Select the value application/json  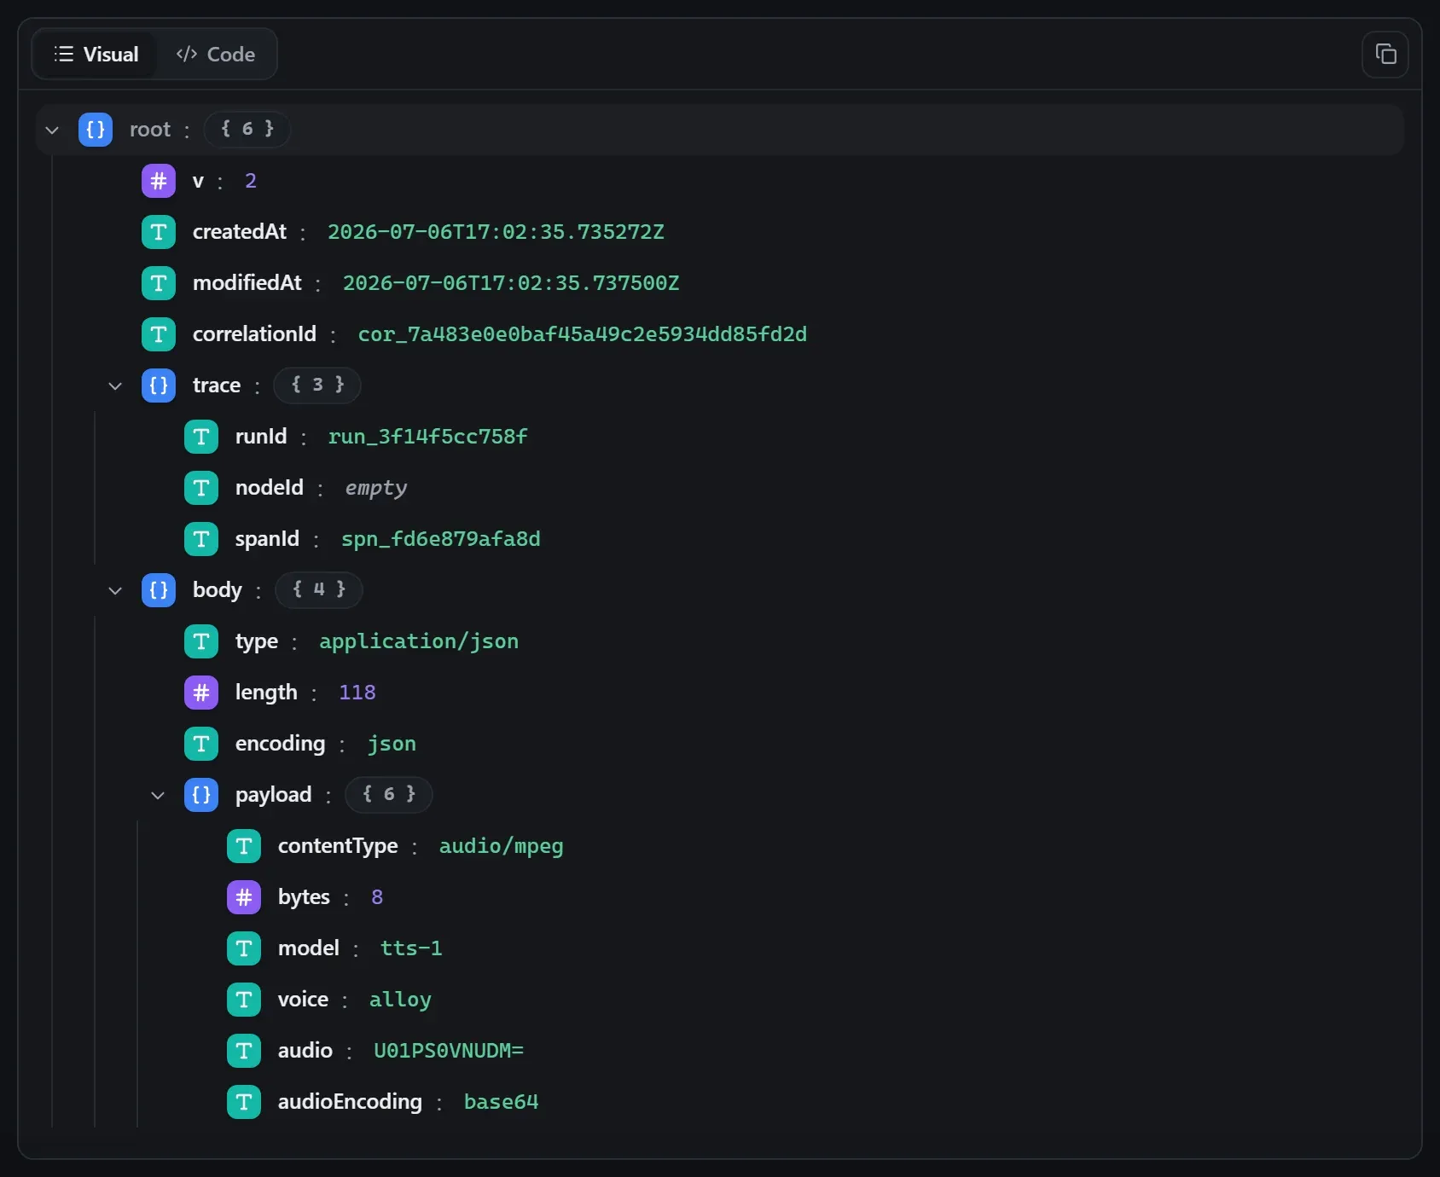click(419, 641)
